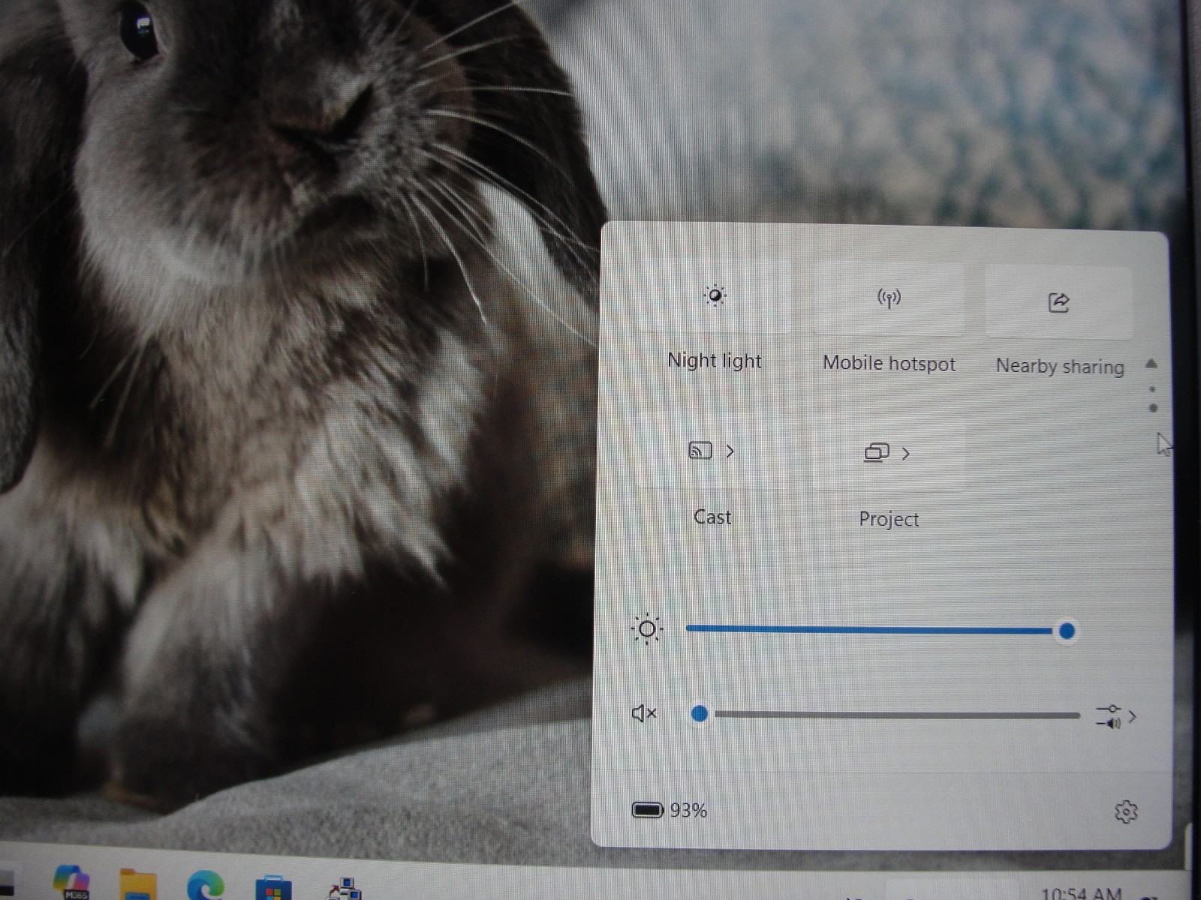Expand the Cast options chevron
1201x900 pixels.
(730, 451)
